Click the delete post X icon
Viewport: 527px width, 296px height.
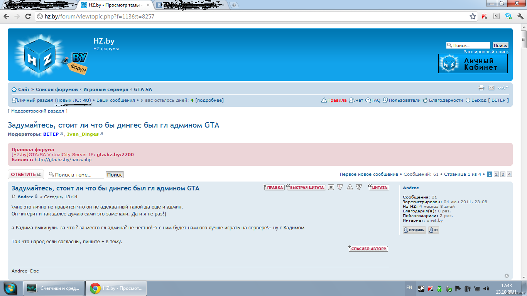331,188
